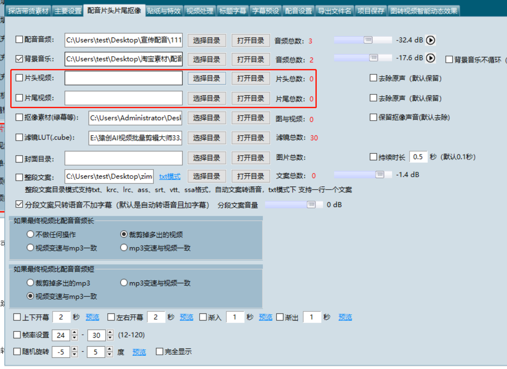This screenshot has height=369, width=507.
Task: Tick the 滤镜LUT(.cube) checkbox
Action: 19,138
